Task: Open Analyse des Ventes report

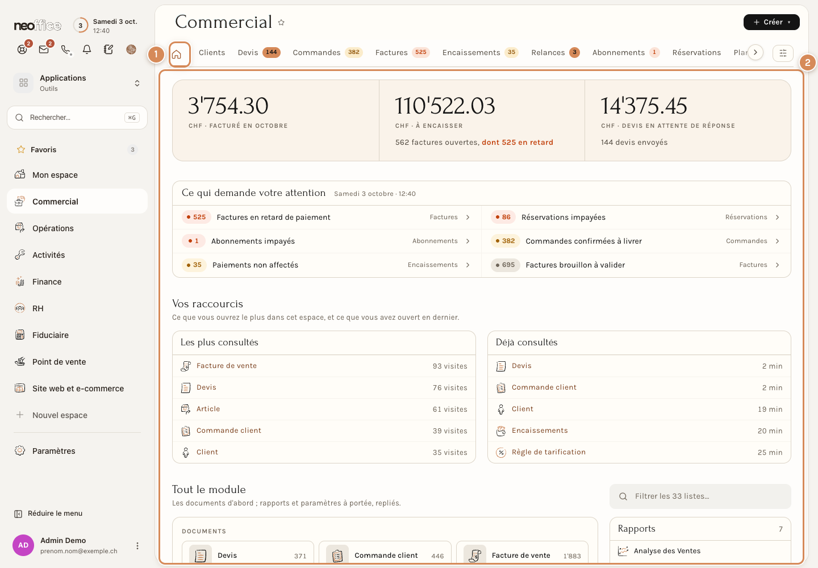Action: (x=700, y=551)
